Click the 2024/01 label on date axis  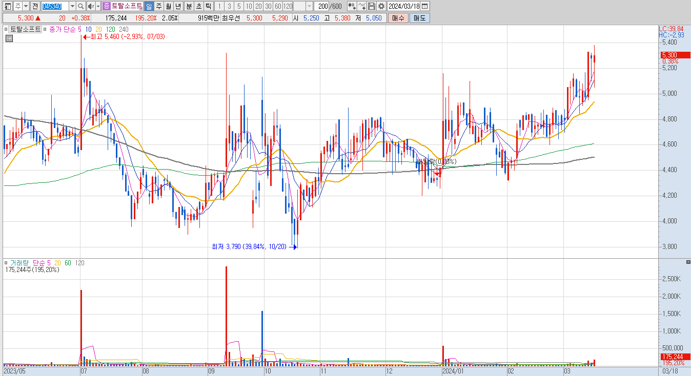point(454,370)
